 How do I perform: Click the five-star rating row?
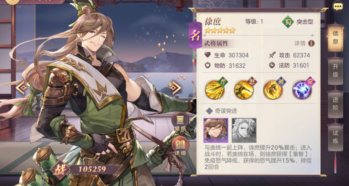(220, 30)
